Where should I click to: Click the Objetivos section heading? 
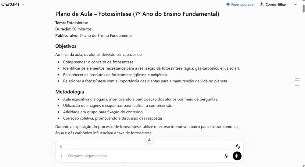[66, 46]
